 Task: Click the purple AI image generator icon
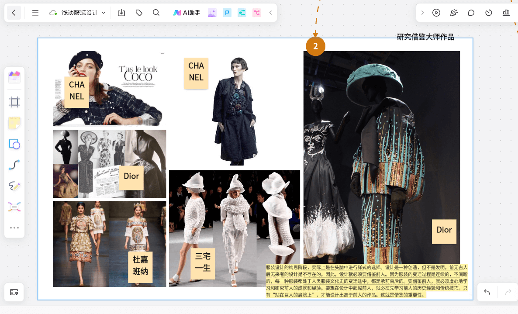(212, 13)
